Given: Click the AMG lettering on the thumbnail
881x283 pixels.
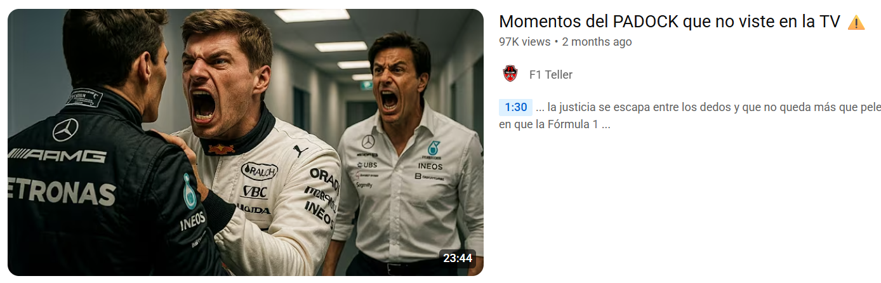Looking at the screenshot, I should click(57, 155).
